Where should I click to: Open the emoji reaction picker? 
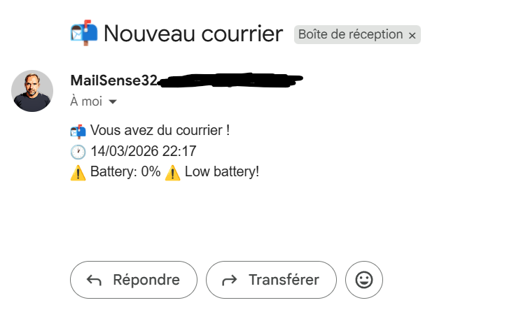pyautogui.click(x=364, y=281)
